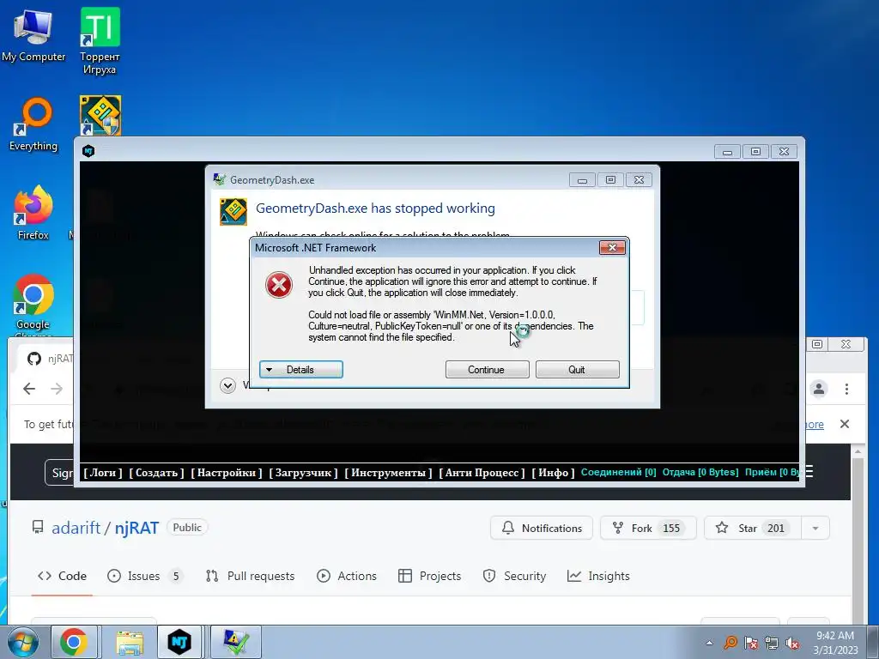Open njRAT repository name link

(136, 528)
